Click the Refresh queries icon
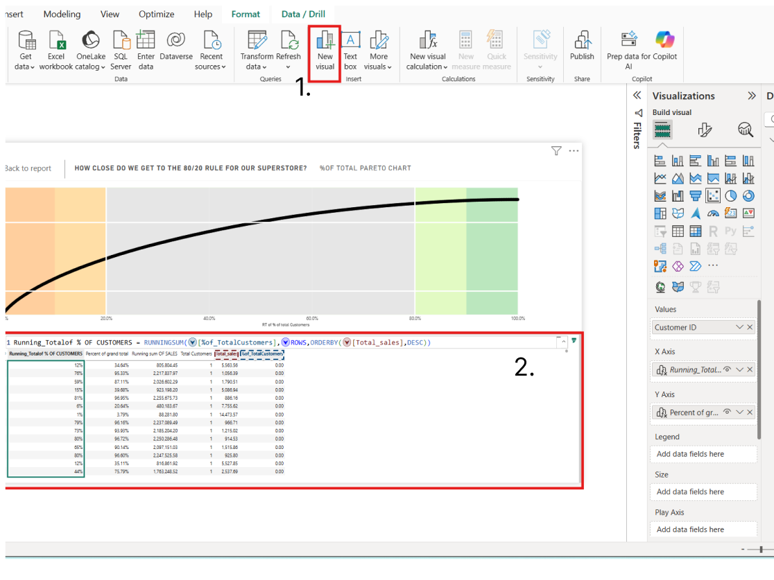The height and width of the screenshot is (580, 774). (x=289, y=40)
